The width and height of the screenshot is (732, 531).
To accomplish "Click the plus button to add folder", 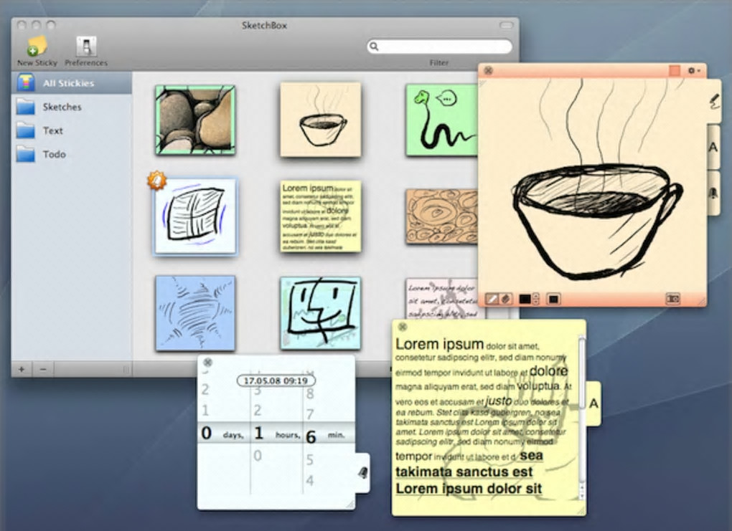I will [x=22, y=369].
